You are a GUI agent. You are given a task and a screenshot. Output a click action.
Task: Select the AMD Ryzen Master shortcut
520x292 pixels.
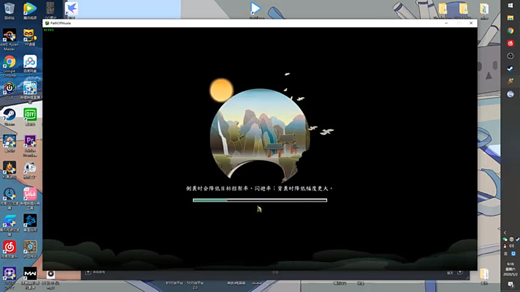[x=9, y=39]
